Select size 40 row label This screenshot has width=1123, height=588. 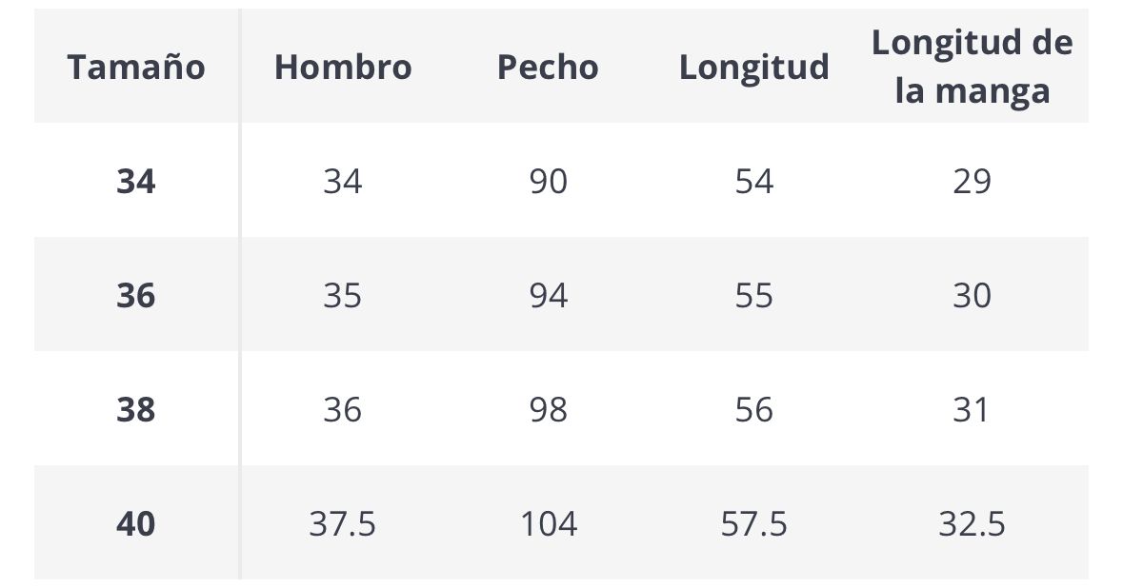point(136,523)
